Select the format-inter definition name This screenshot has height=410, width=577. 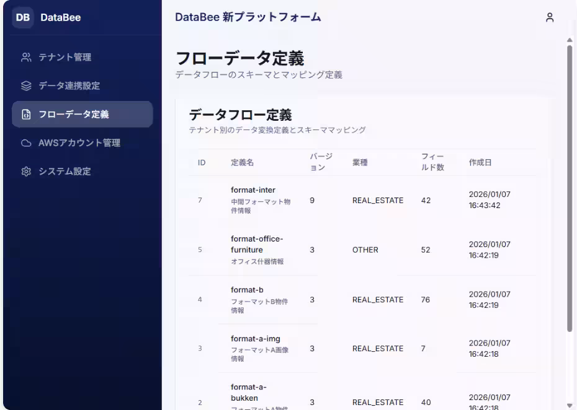253,190
